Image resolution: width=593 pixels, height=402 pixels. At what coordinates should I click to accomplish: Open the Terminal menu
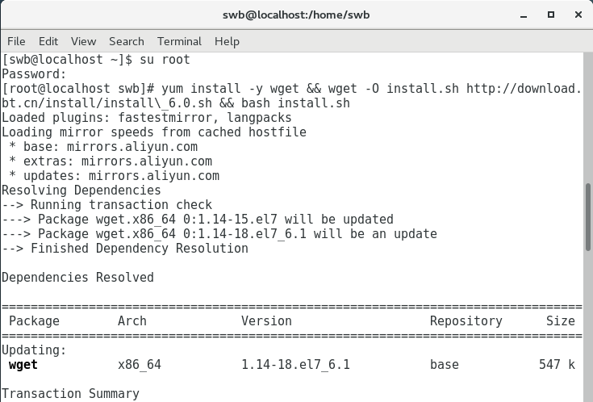click(179, 41)
